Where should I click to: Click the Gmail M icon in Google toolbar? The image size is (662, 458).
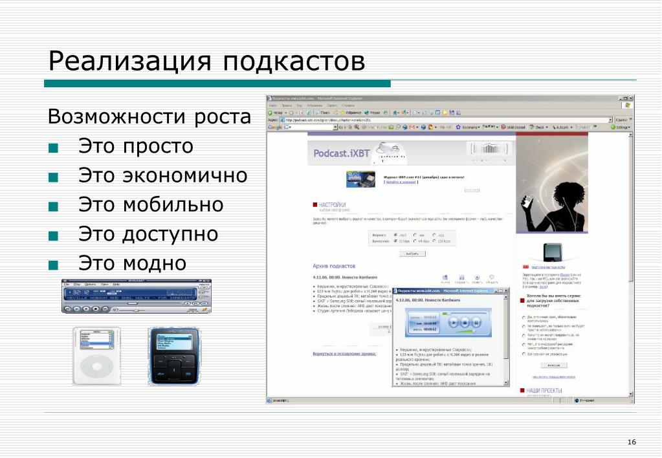[412, 127]
